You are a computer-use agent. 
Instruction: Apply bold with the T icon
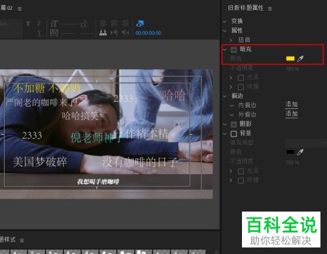point(28,24)
